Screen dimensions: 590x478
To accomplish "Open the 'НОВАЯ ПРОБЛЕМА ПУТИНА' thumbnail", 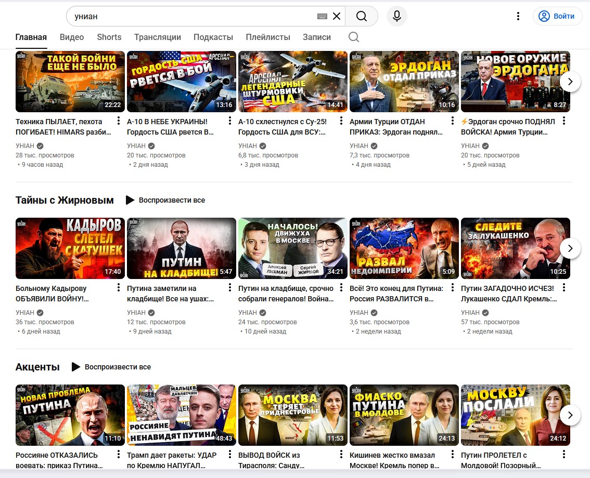I will click(70, 415).
